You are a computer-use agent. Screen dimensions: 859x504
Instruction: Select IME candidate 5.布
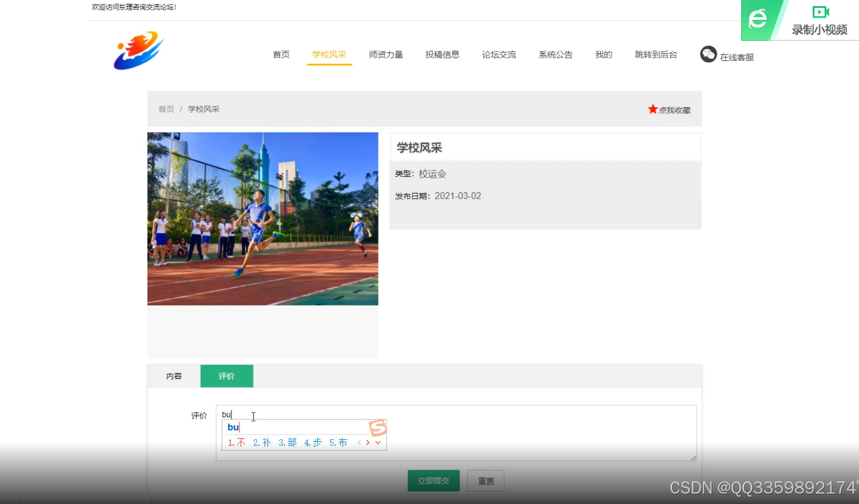coord(338,443)
